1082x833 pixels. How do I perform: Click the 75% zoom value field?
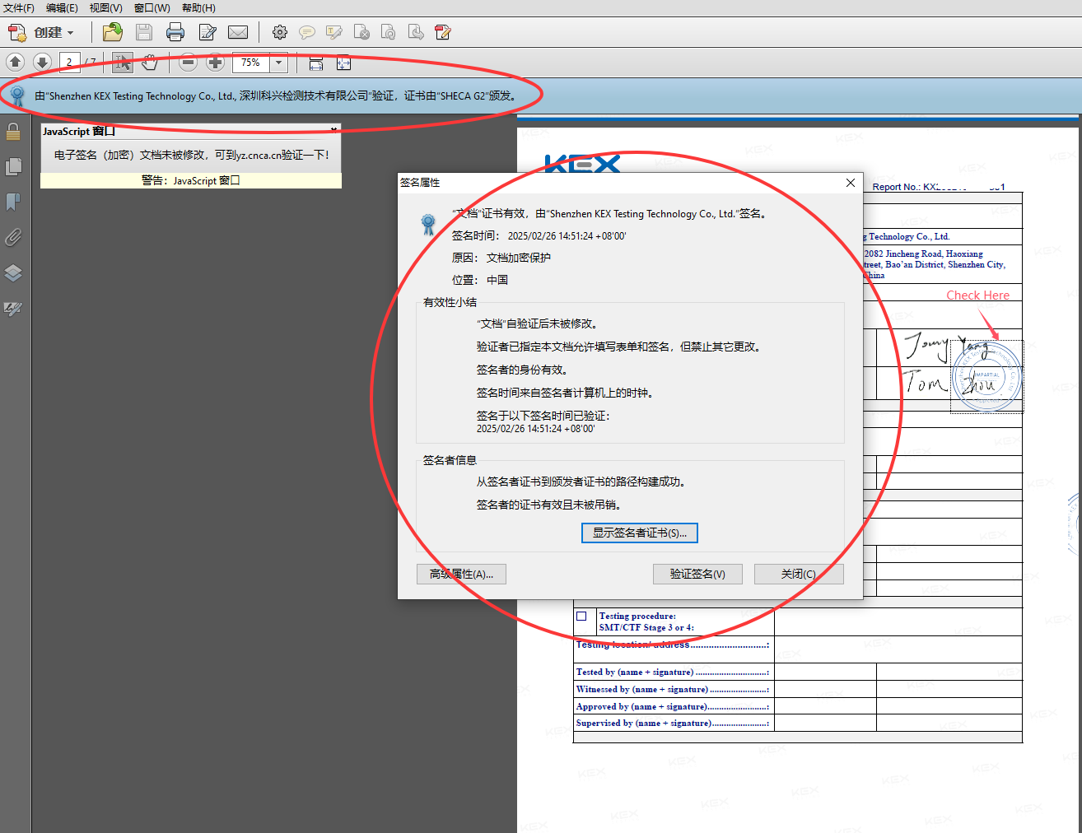point(251,63)
